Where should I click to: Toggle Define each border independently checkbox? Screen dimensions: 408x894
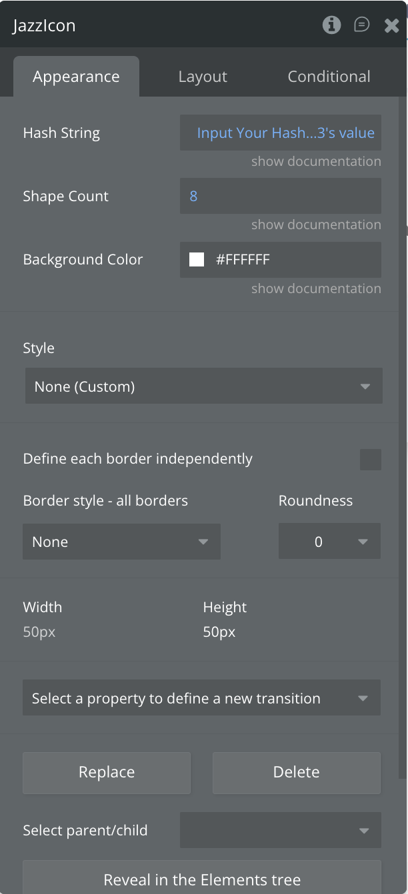point(370,459)
